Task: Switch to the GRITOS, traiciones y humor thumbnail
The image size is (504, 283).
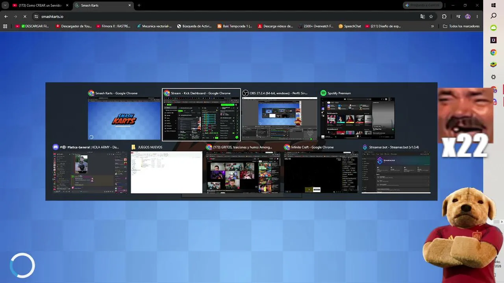Action: point(243,169)
